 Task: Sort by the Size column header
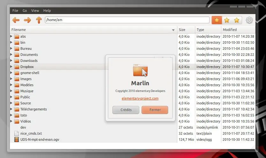pyautogui.click(x=186, y=30)
